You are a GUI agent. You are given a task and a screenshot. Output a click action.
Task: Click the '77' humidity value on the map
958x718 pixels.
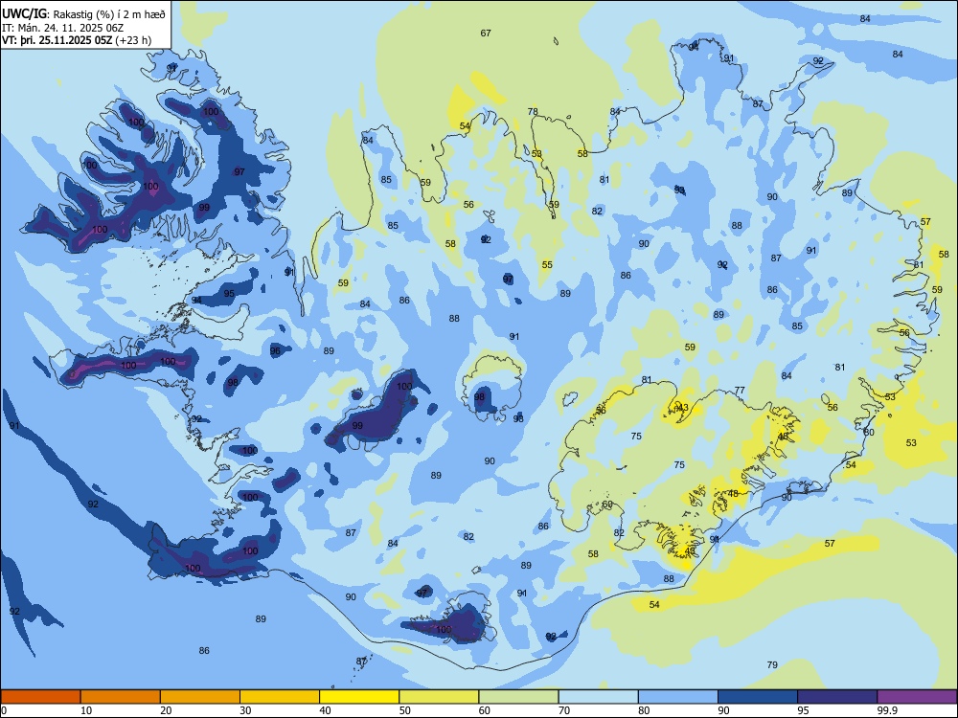740,391
